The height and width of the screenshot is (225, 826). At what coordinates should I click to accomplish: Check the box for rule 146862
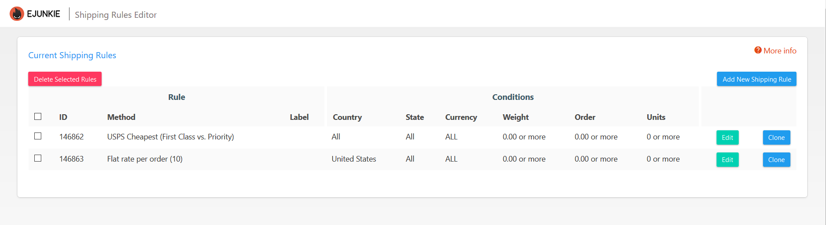point(38,136)
